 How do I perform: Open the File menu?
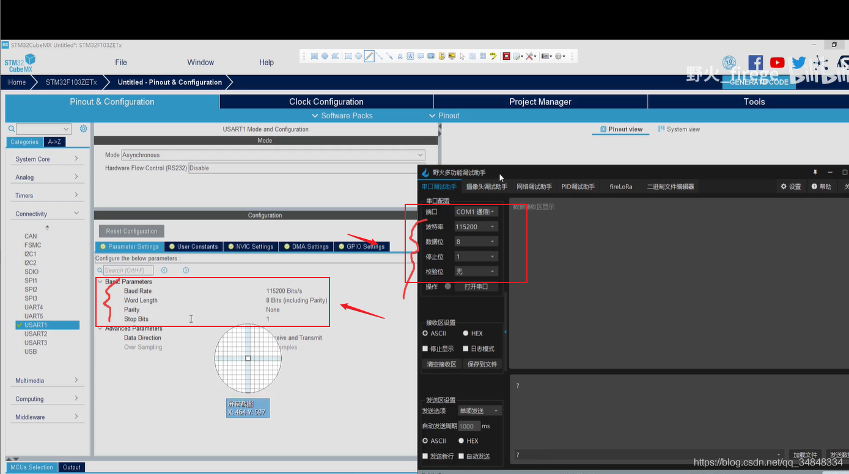click(x=121, y=62)
